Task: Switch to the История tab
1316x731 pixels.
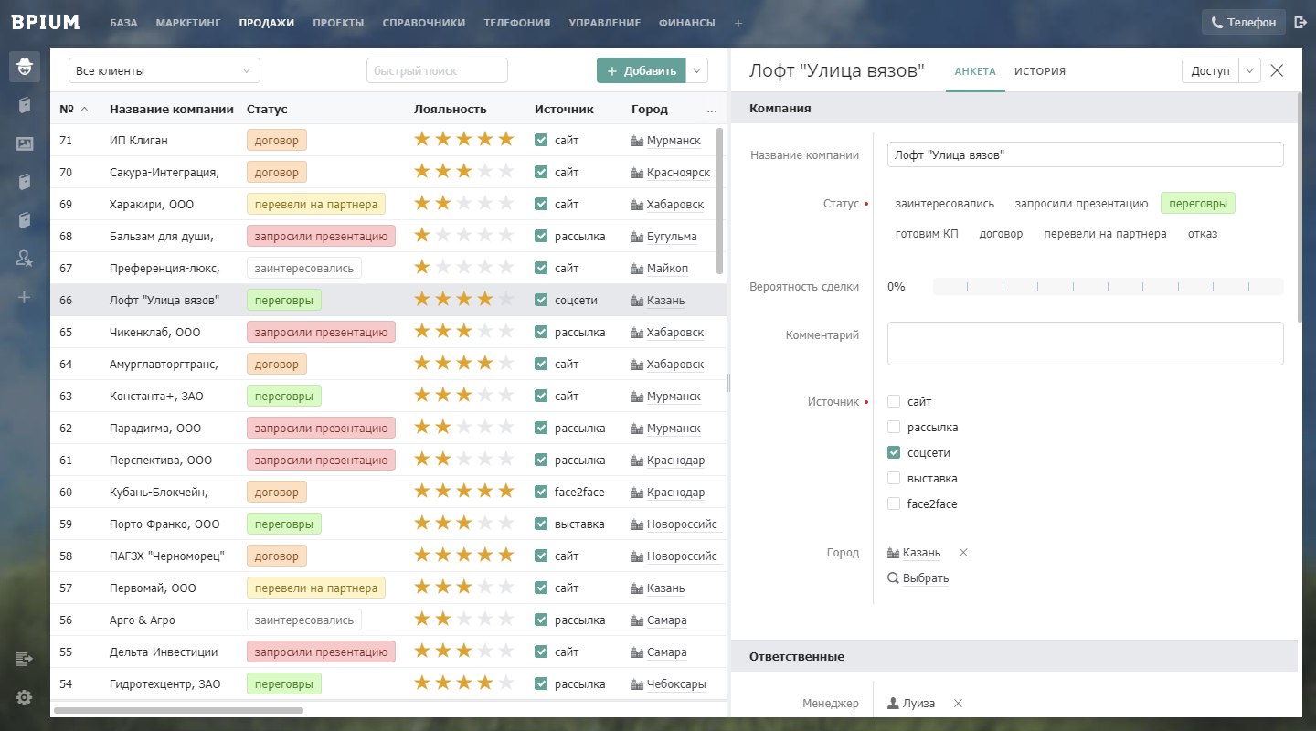Action: [x=1040, y=71]
